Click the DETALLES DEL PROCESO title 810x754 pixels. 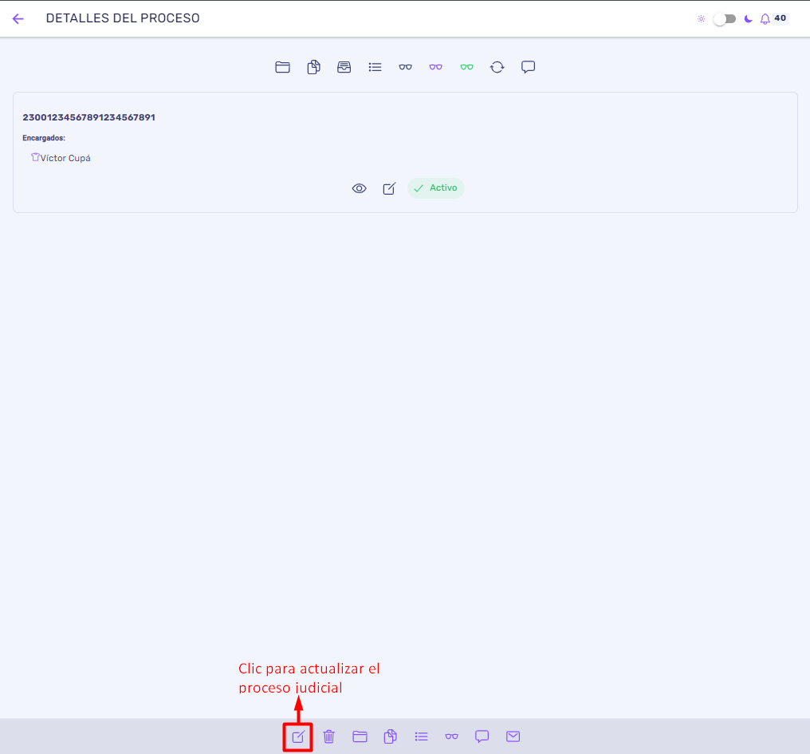point(123,18)
